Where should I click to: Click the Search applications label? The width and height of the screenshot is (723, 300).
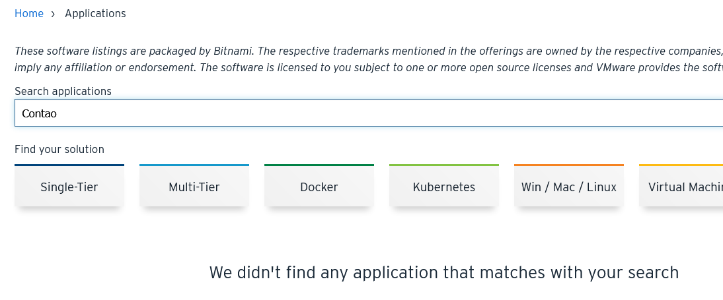point(63,91)
